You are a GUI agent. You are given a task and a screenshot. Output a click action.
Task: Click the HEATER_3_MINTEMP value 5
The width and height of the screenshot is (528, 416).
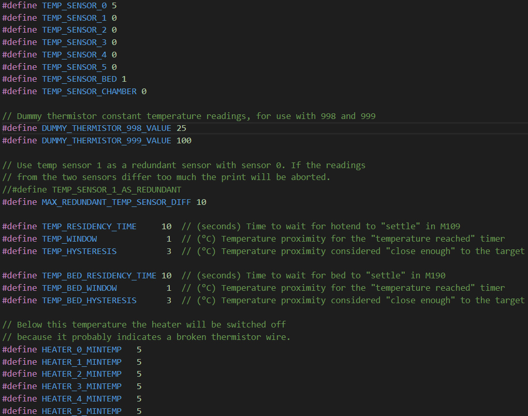139,387
